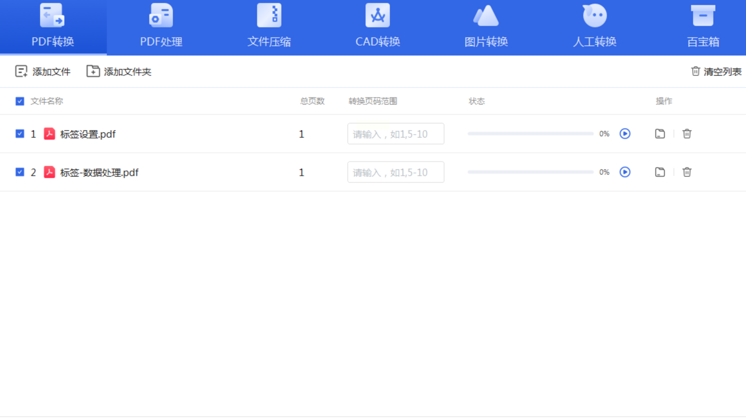This screenshot has width=746, height=418.
Task: Uncheck the 标签设置.pdf row checkbox
Action: [x=20, y=134]
